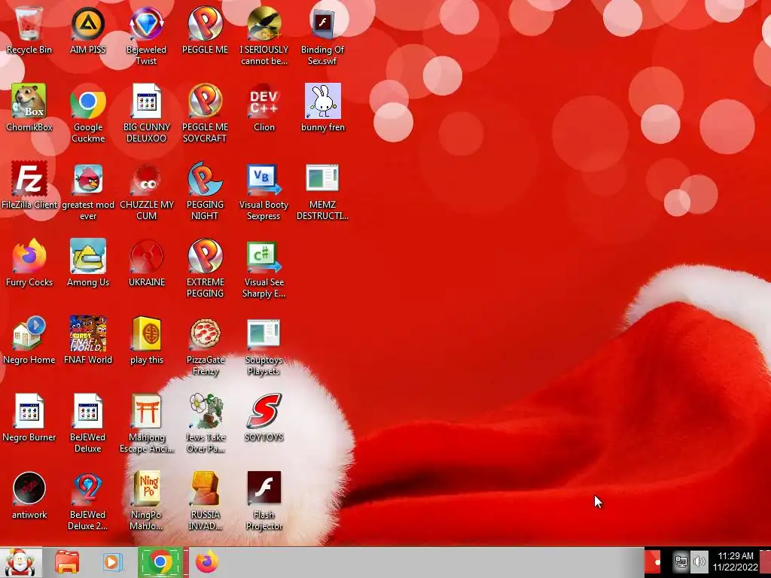Select the SOYTOYS red S icon
This screenshot has width=771, height=578.
264,418
